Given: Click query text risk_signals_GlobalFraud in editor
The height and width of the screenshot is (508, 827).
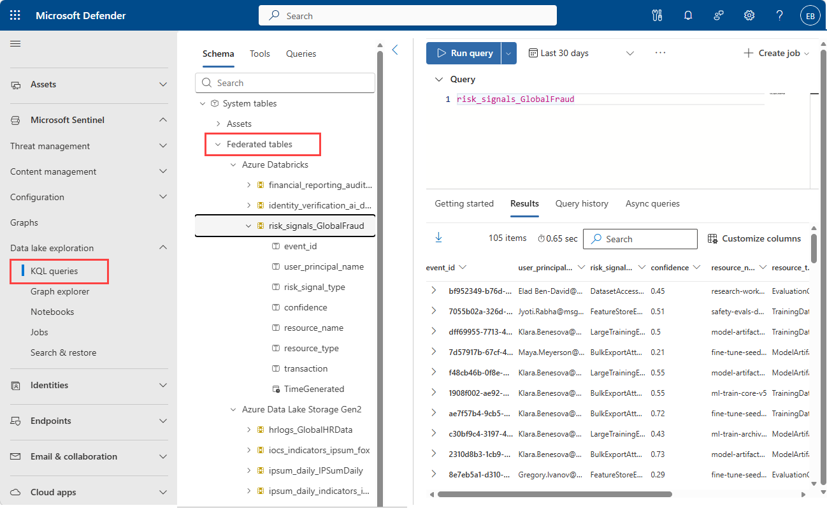Looking at the screenshot, I should (x=516, y=99).
